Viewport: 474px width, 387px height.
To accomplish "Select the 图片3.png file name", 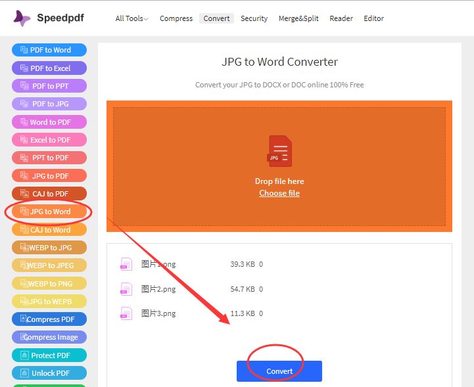I will click(158, 313).
